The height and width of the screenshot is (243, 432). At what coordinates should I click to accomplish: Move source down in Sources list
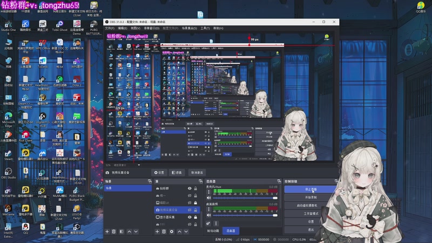[186, 232]
